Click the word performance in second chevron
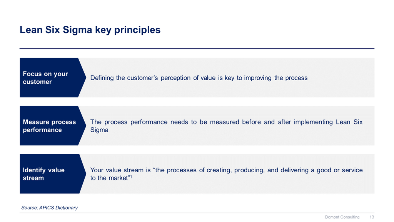This screenshot has width=394, height=222. click(42, 130)
